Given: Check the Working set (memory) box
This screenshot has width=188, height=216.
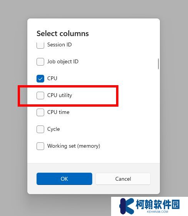Looking at the screenshot, I should 40,146.
